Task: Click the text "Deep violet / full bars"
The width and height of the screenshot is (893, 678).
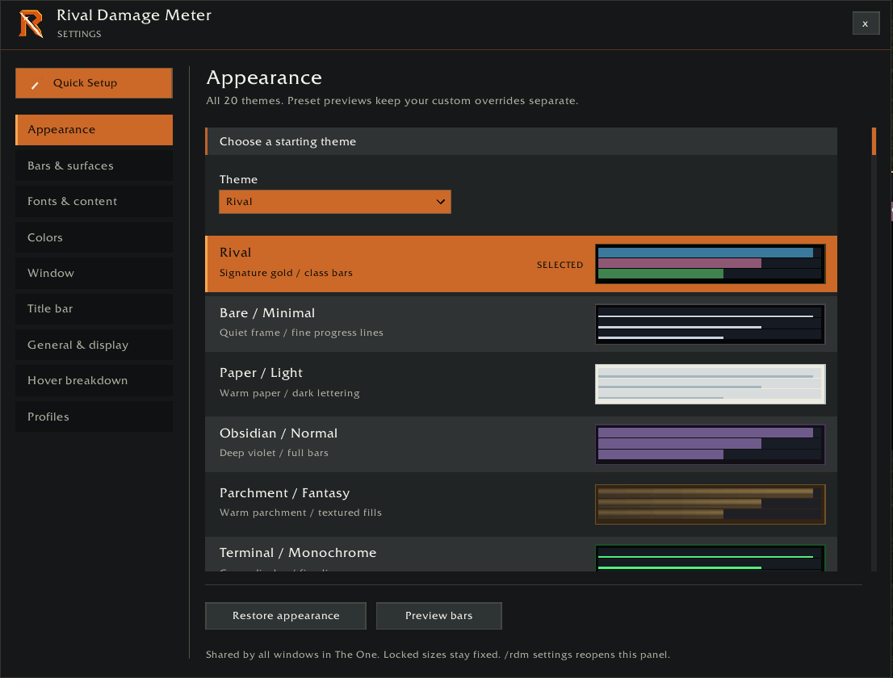Action: point(274,453)
